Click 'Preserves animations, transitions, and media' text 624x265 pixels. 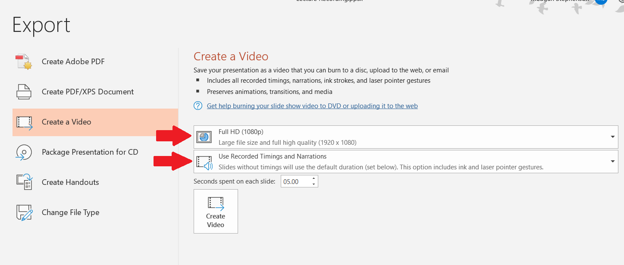(x=270, y=91)
